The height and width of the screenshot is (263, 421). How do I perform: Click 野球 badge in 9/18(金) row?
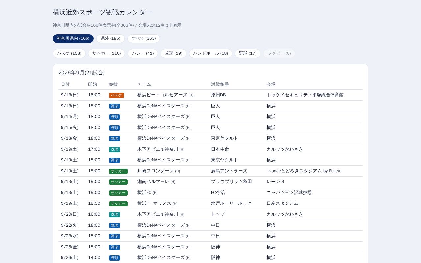pos(114,139)
